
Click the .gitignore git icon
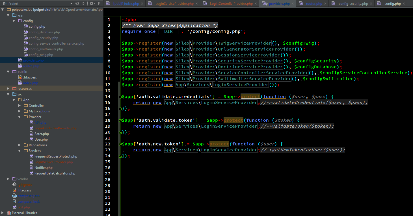14,185
